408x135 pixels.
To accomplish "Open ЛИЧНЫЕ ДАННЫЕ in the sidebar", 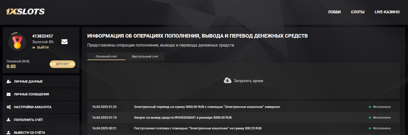I will [x=41, y=82].
